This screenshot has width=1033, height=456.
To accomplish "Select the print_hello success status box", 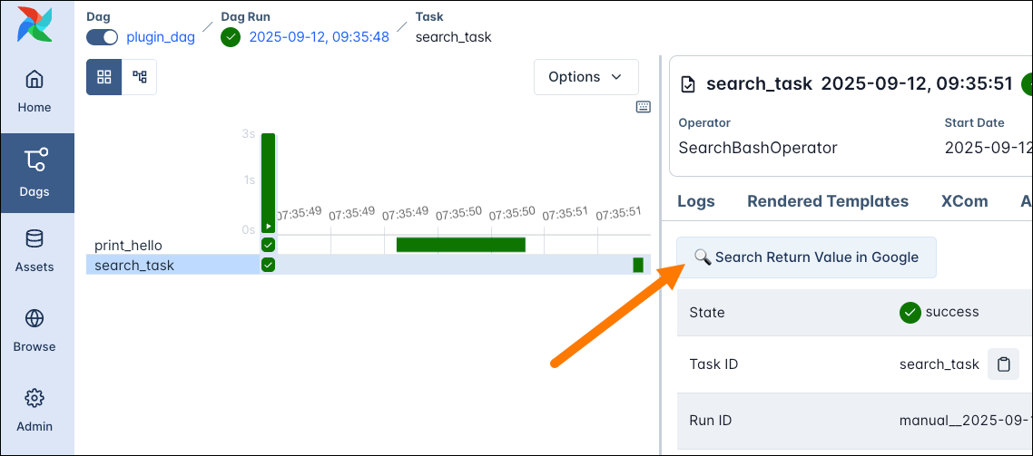I will (x=268, y=245).
